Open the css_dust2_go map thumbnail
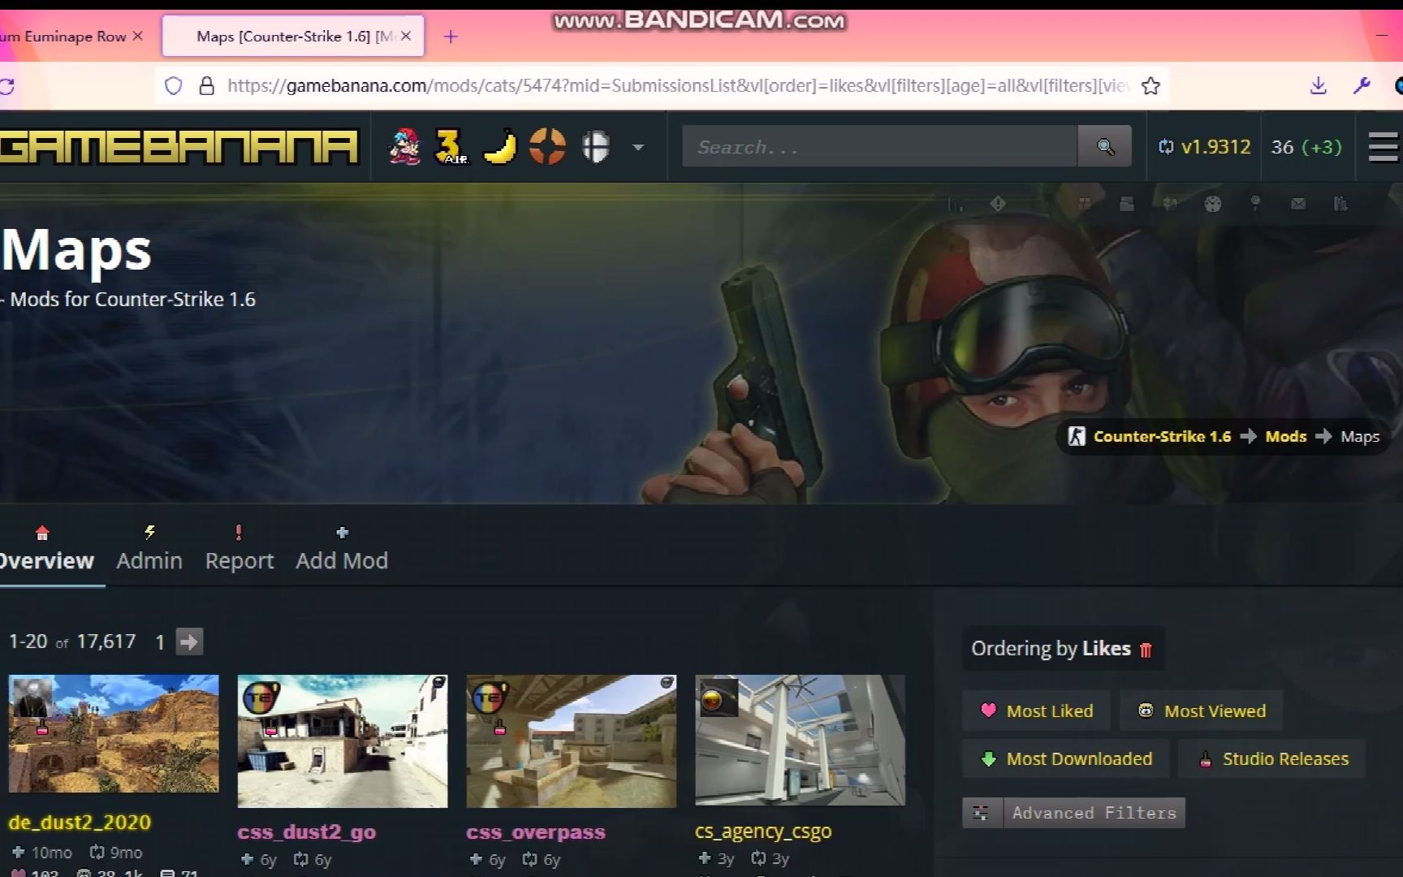Screen dimensions: 1403x877 click(x=343, y=741)
